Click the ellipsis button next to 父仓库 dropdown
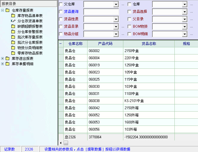198x152 pixels. (123, 4)
